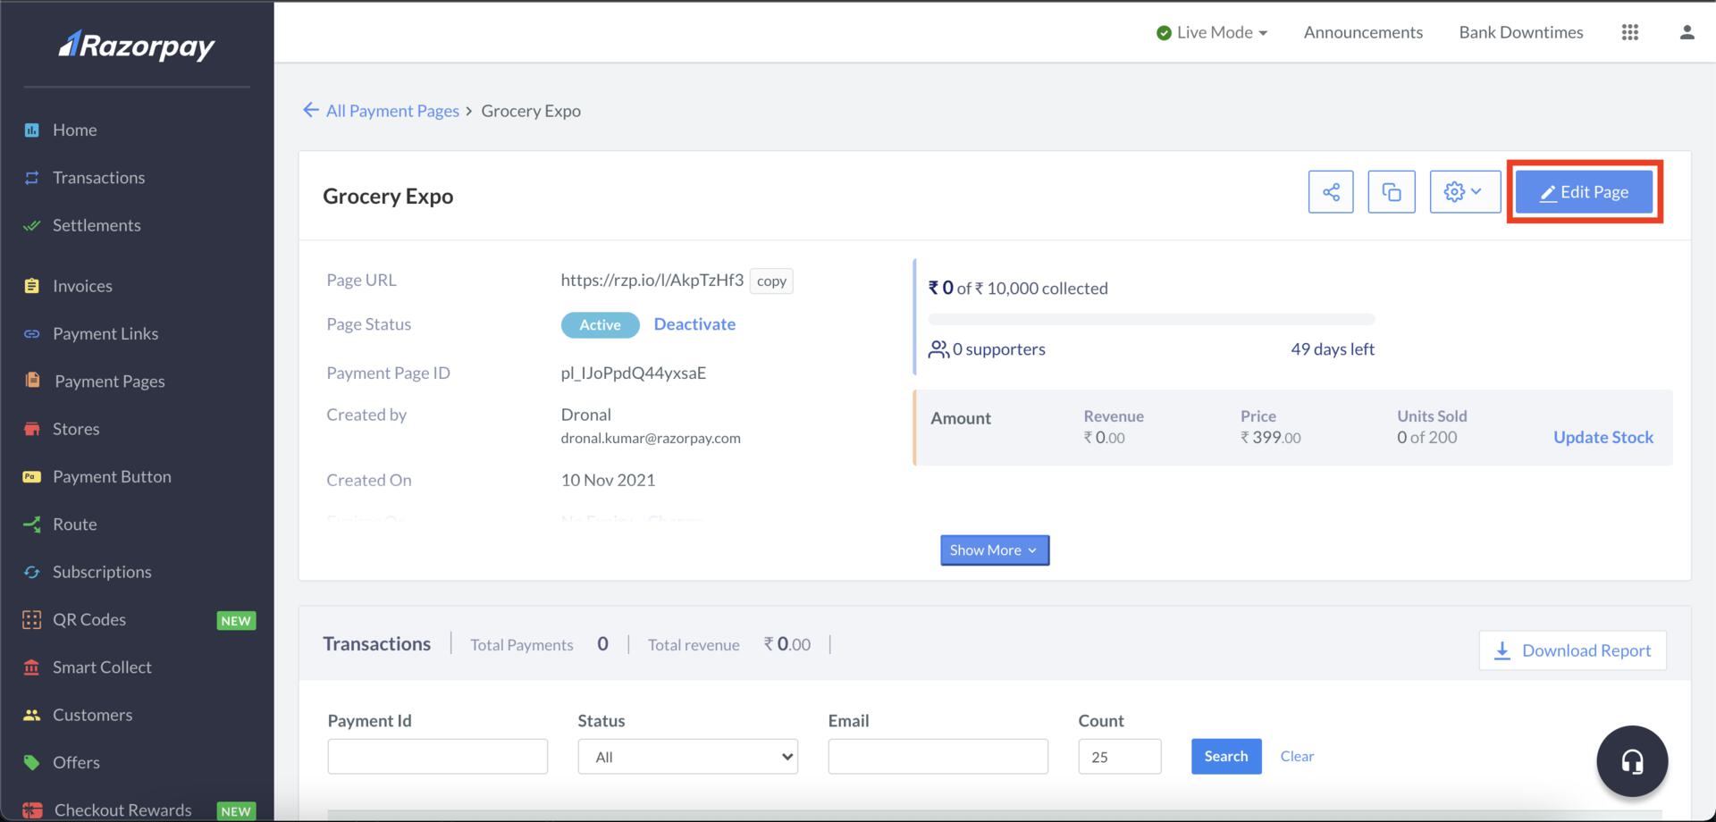Viewport: 1716px width, 822px height.
Task: Click the Route arrows icon
Action: click(32, 524)
